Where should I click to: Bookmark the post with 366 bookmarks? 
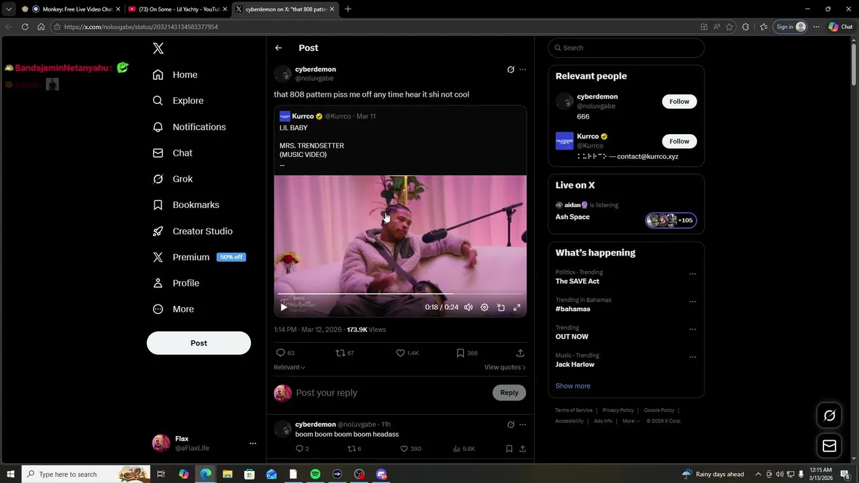click(x=467, y=353)
